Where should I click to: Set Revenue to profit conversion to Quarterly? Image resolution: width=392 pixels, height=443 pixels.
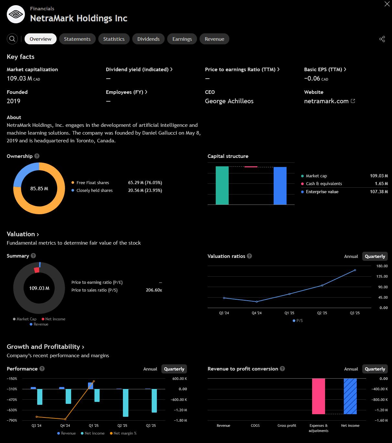coord(375,369)
